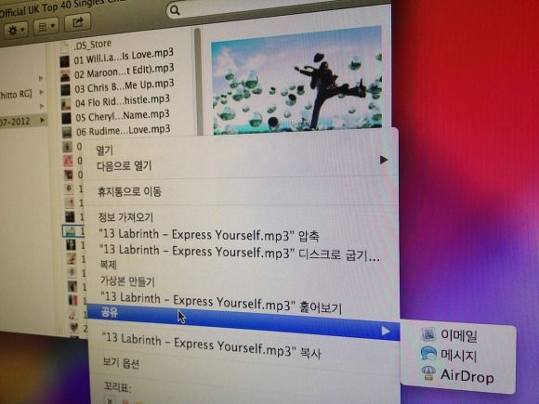Image resolution: width=539 pixels, height=404 pixels.
Task: Click the AirDrop share option
Action: click(467, 376)
